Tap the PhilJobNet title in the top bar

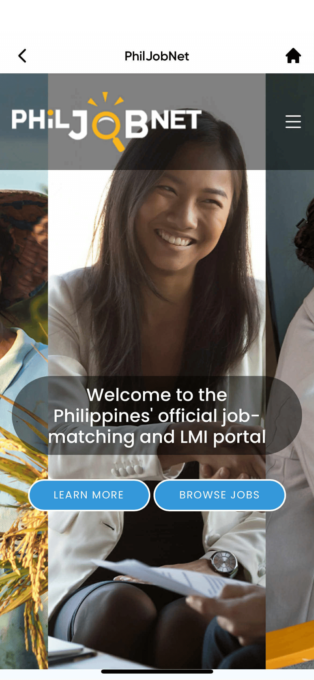[157, 56]
